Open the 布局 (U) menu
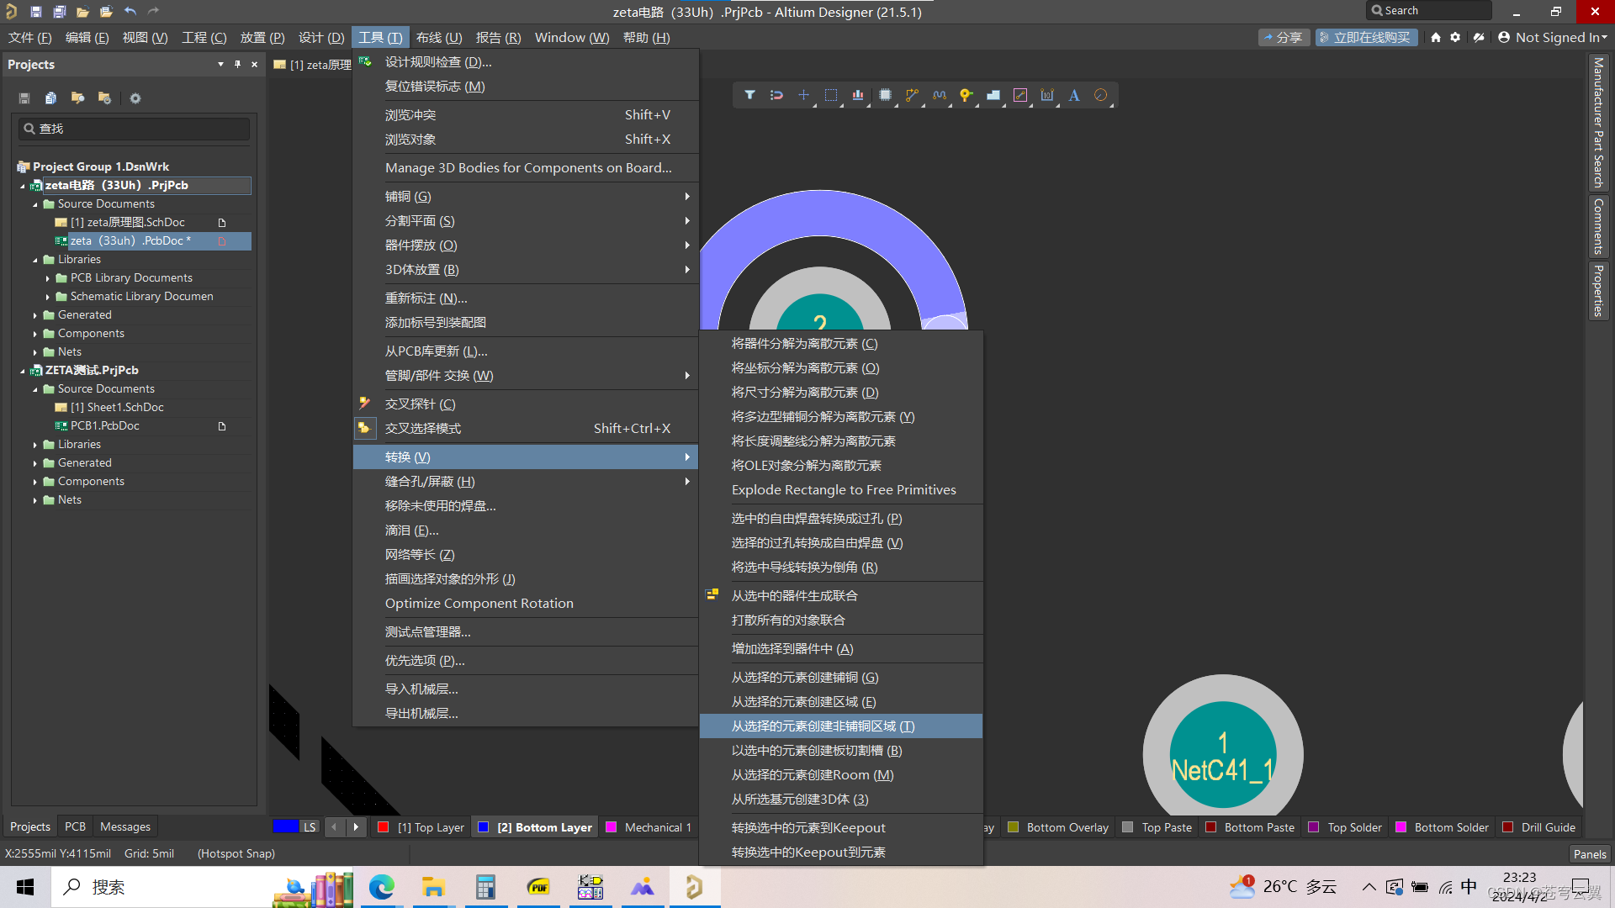 [x=437, y=37]
